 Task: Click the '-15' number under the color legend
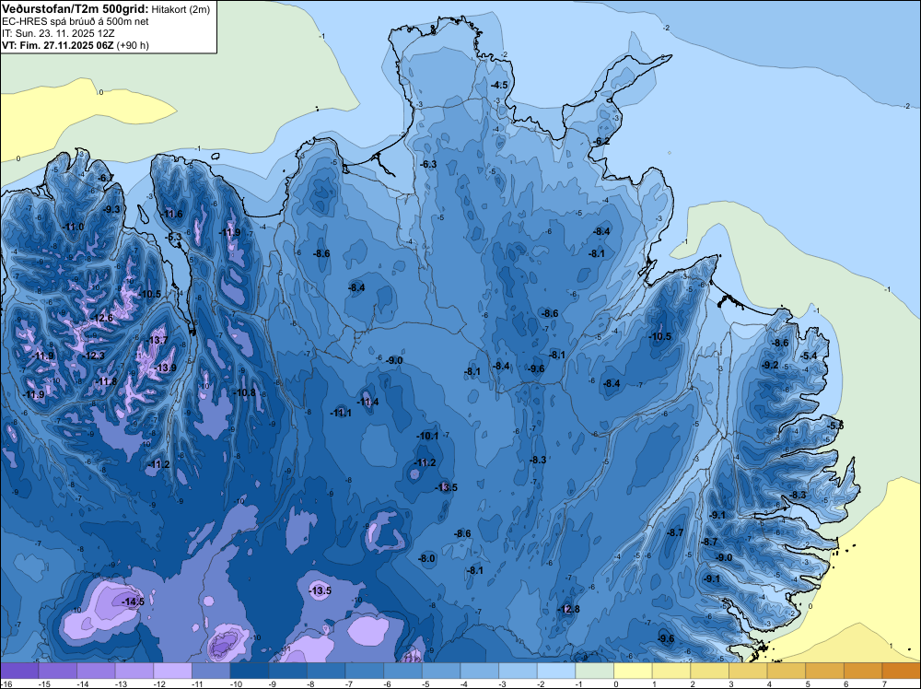44,683
